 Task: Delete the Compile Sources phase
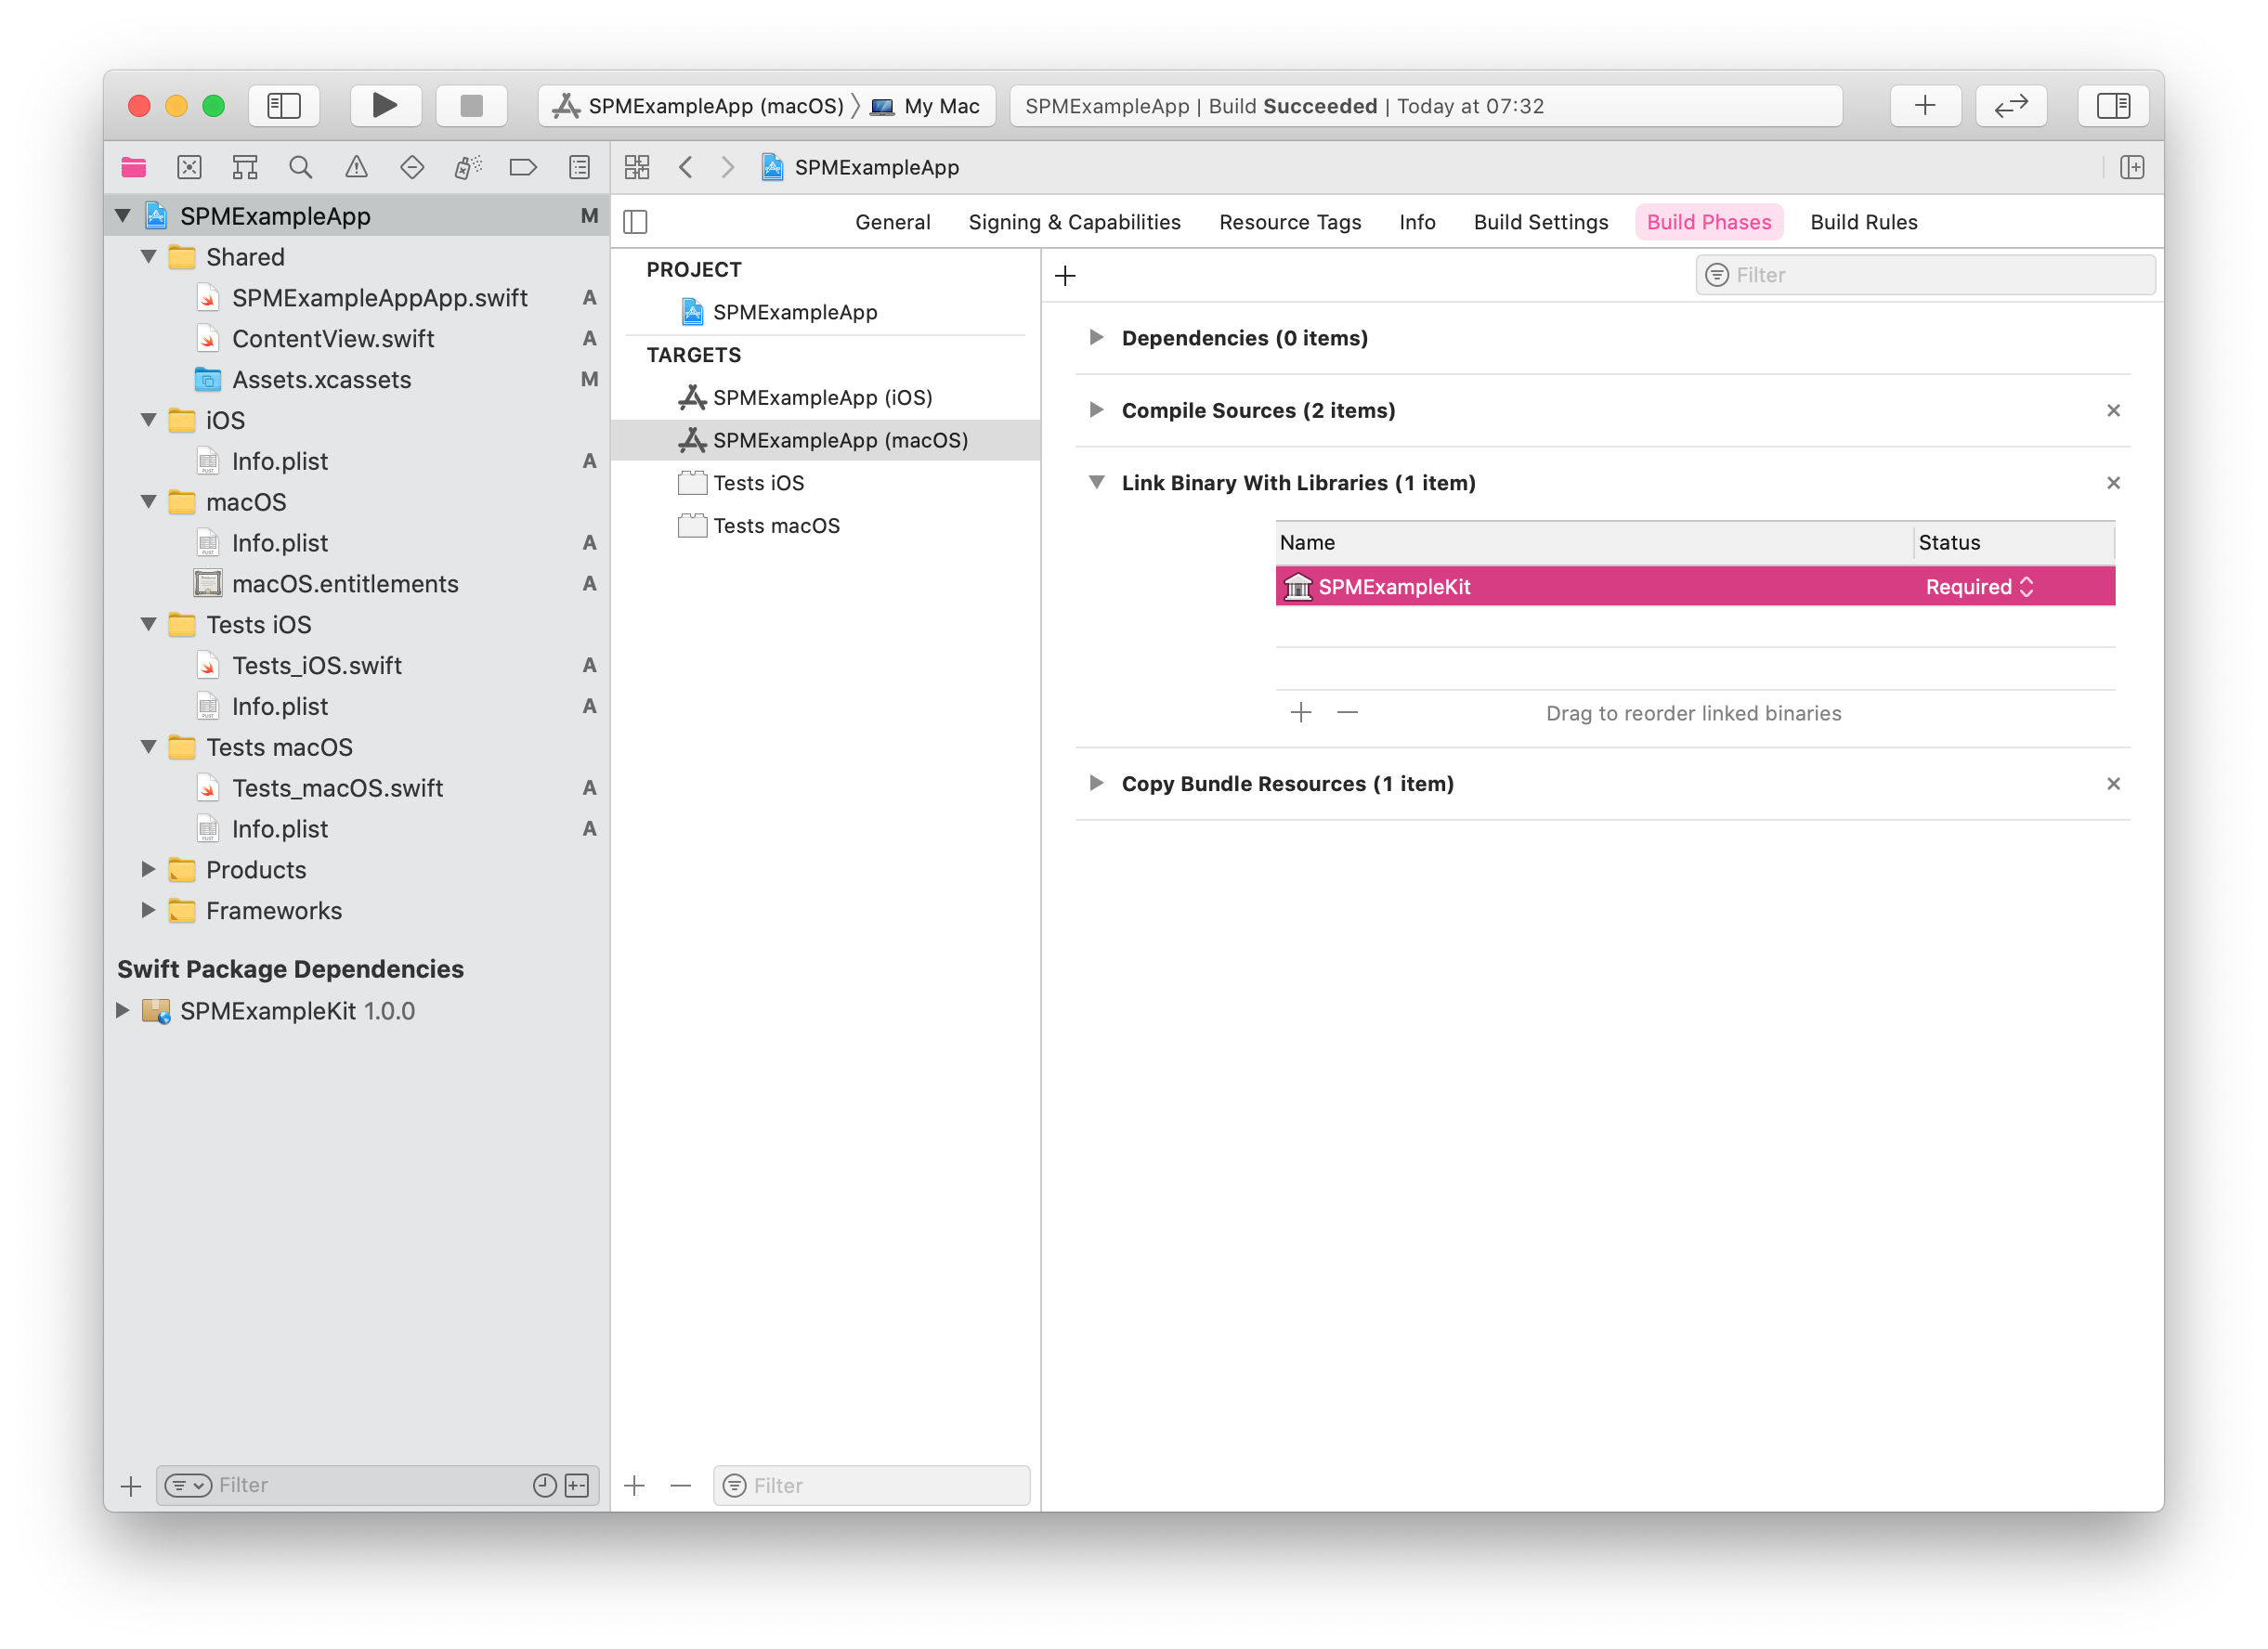tap(2113, 411)
